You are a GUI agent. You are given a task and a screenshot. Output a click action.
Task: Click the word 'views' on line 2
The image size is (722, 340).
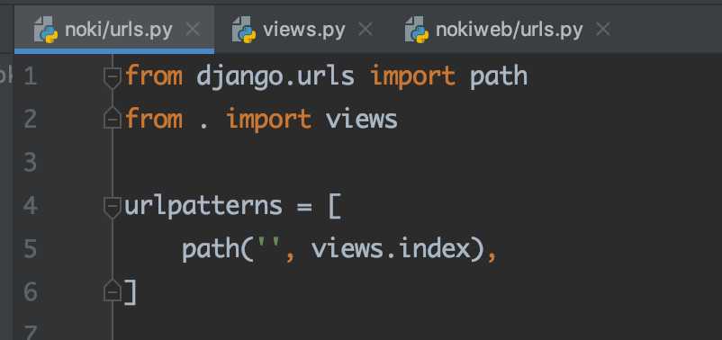[362, 119]
